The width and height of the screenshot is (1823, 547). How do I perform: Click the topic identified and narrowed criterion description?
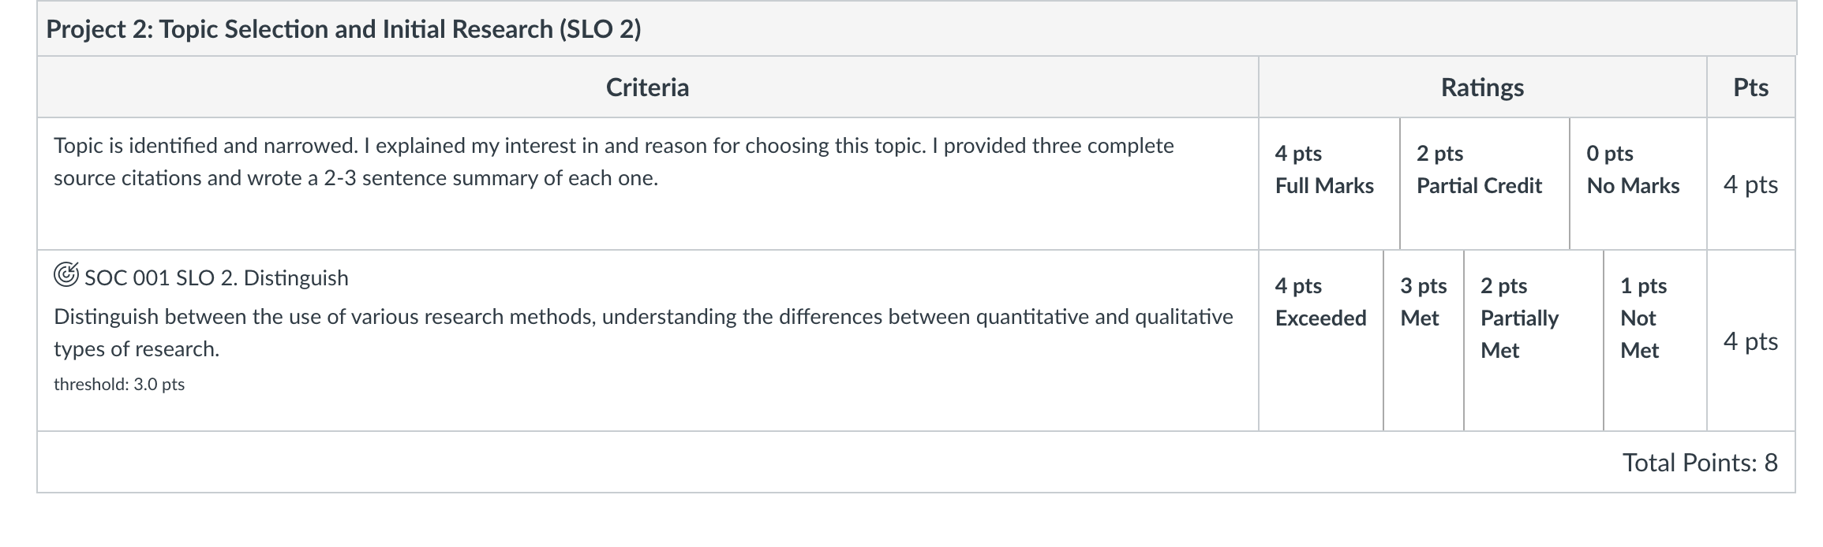point(614,162)
